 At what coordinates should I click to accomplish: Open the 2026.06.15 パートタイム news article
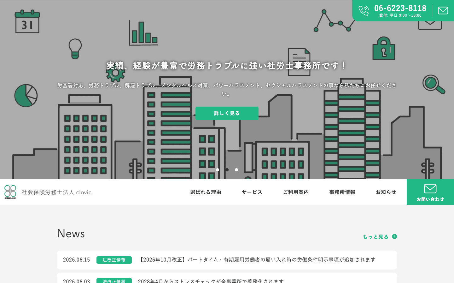(227, 260)
